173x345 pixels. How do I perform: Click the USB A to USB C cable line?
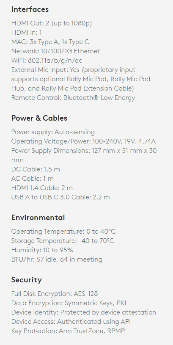[60, 197]
